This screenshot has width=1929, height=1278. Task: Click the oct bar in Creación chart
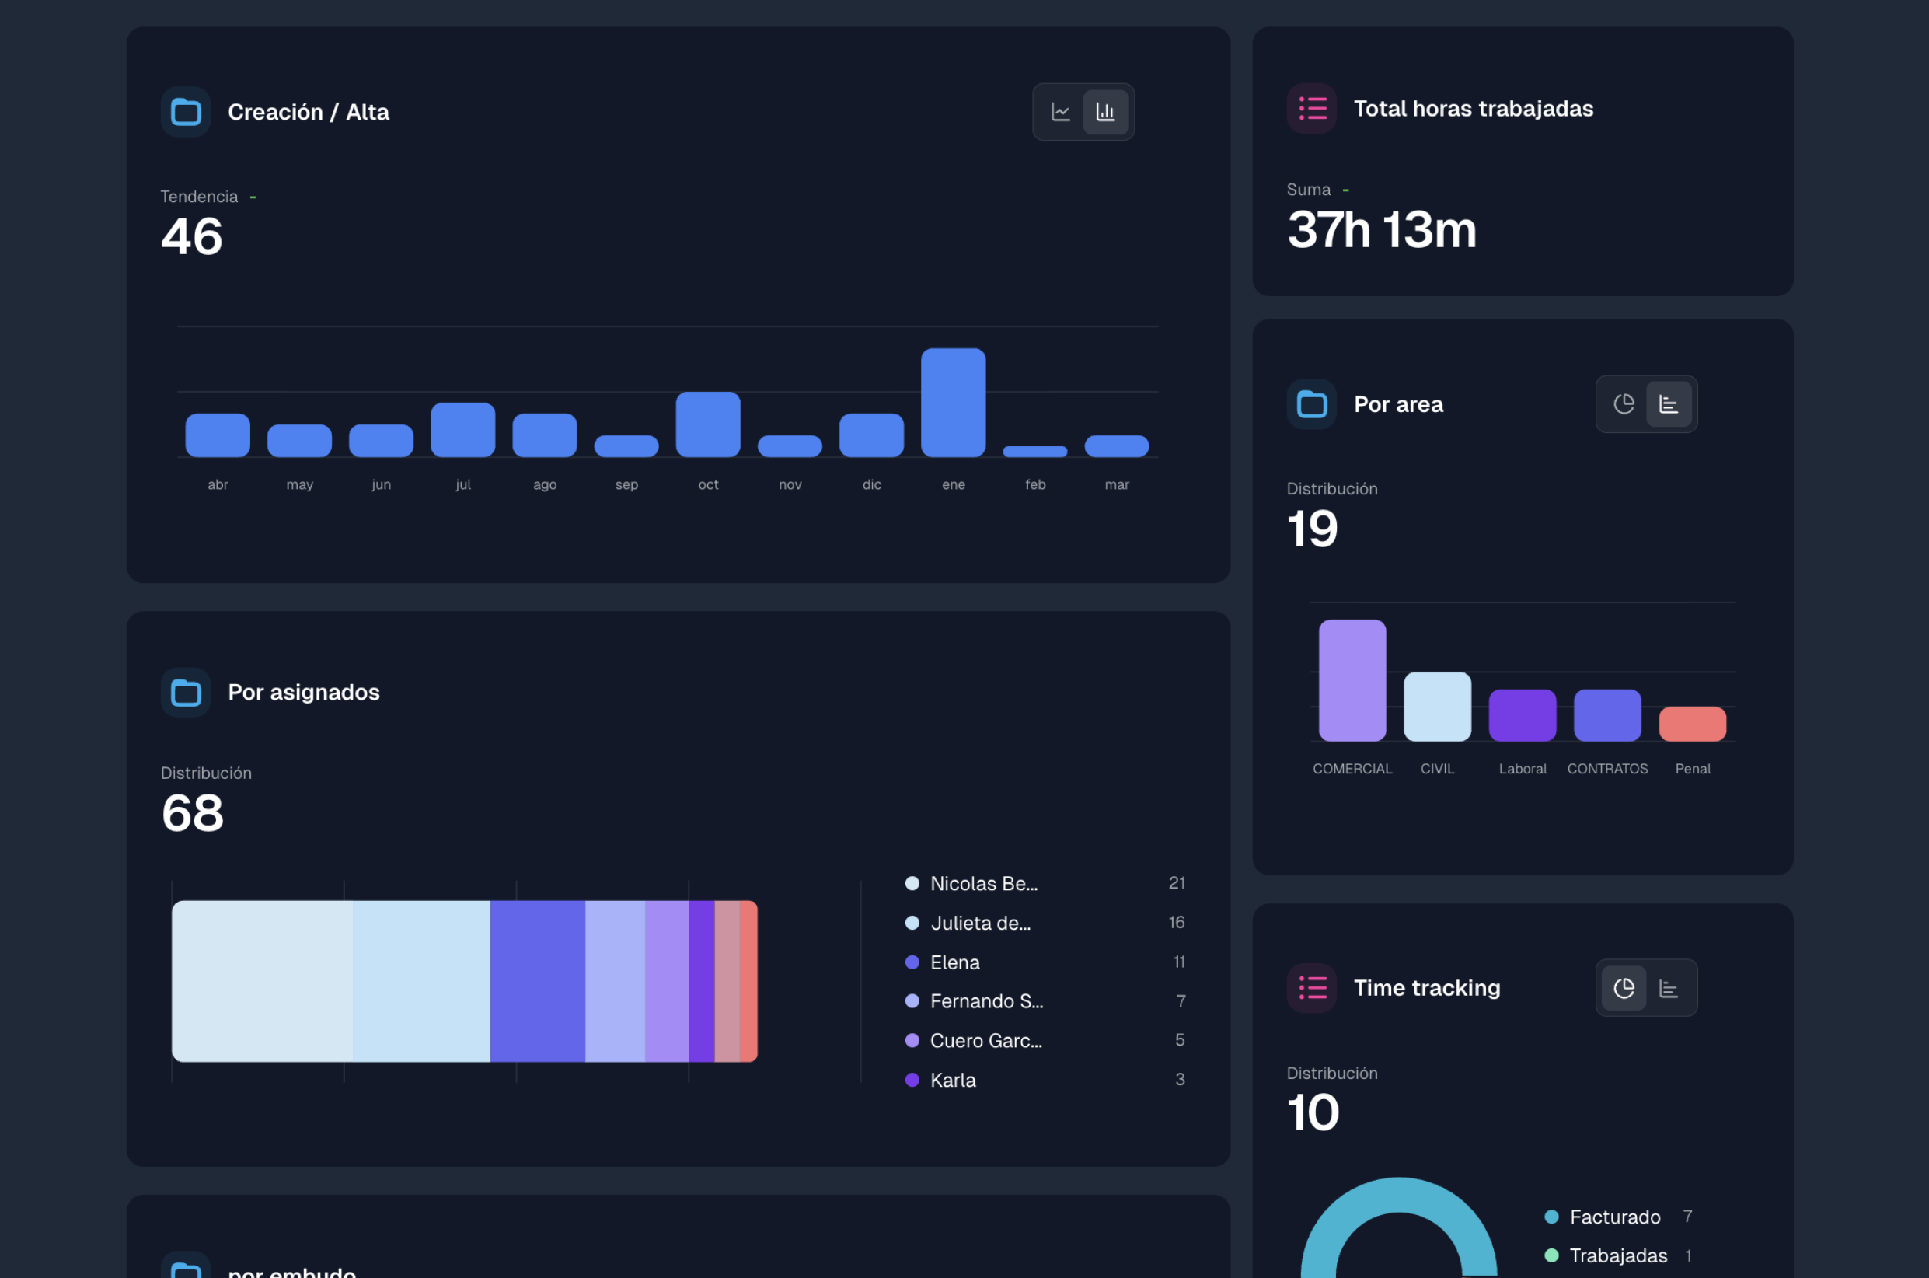[x=708, y=424]
